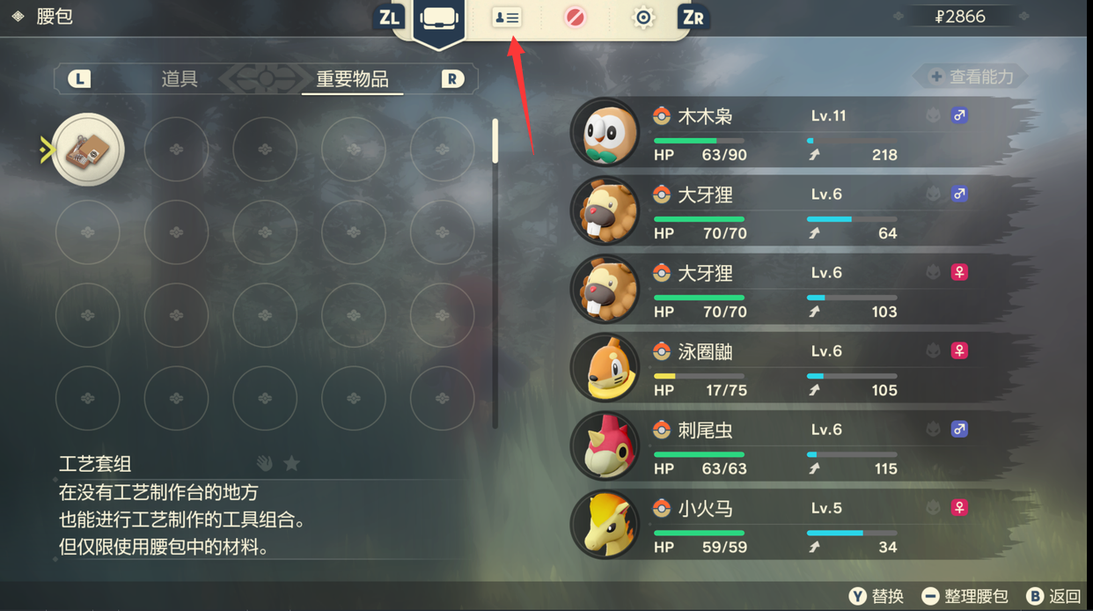This screenshot has width=1093, height=611.
Task: Switch to the 重要物品 tab
Action: pyautogui.click(x=352, y=79)
